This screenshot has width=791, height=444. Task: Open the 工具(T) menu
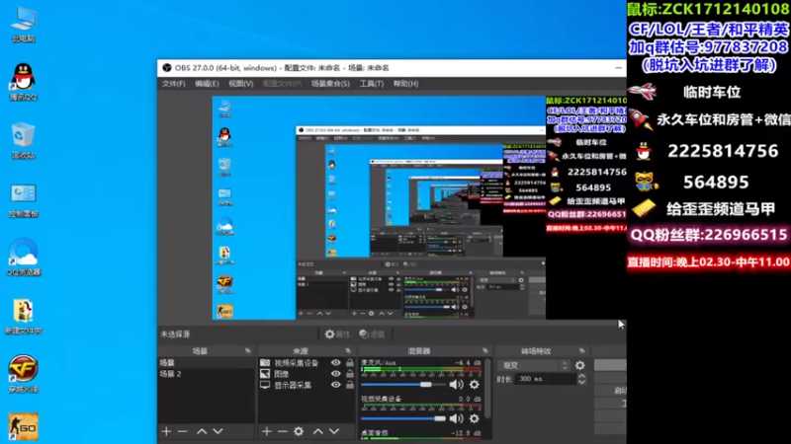(x=372, y=84)
